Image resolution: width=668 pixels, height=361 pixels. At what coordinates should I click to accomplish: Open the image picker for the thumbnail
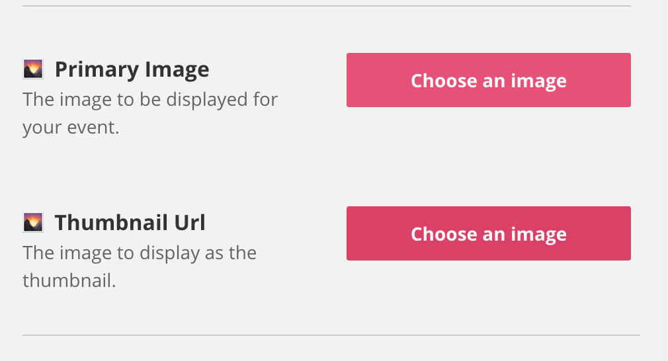pos(488,233)
